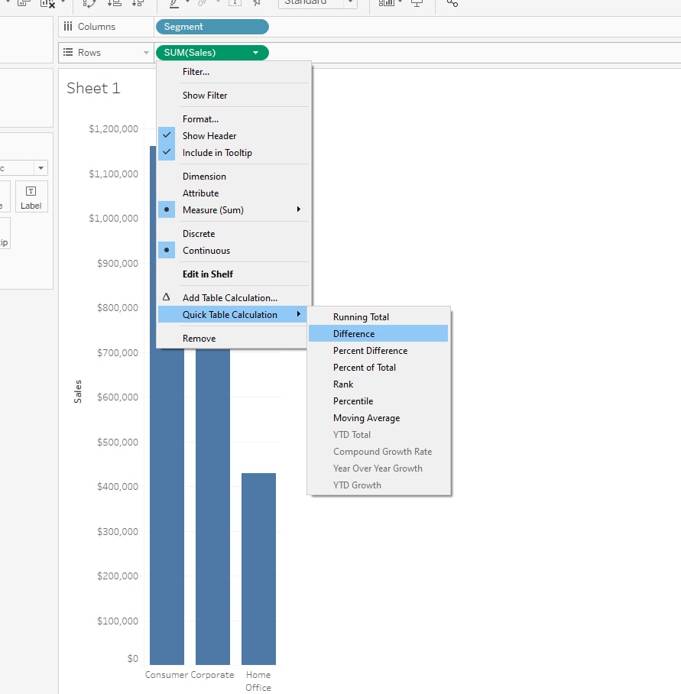Click the SUM(Sales) pill on Rows
Viewport: 681px width, 694px height.
pos(212,53)
